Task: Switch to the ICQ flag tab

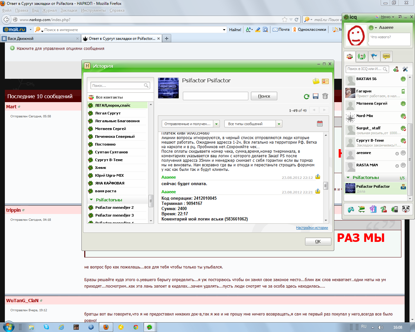Action: [374, 56]
